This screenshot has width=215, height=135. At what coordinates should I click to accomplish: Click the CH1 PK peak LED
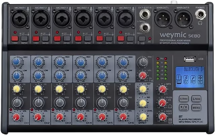pos(11,110)
